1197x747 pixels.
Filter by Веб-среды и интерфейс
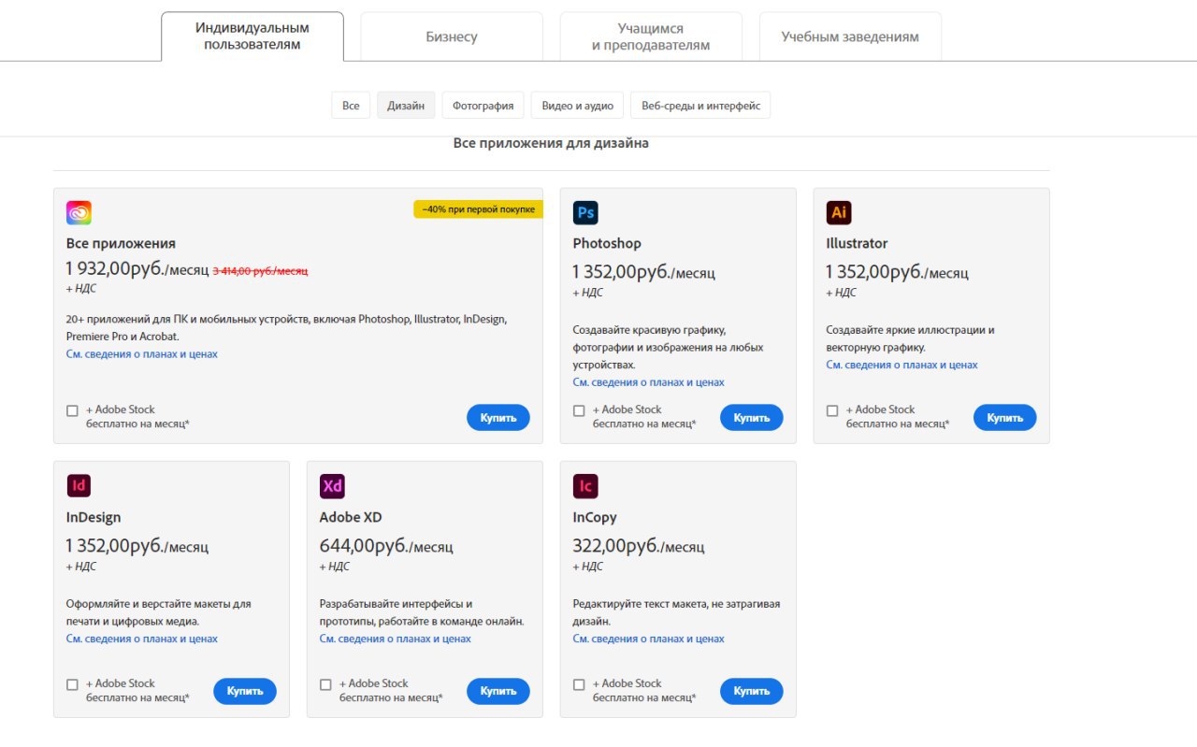pyautogui.click(x=700, y=106)
